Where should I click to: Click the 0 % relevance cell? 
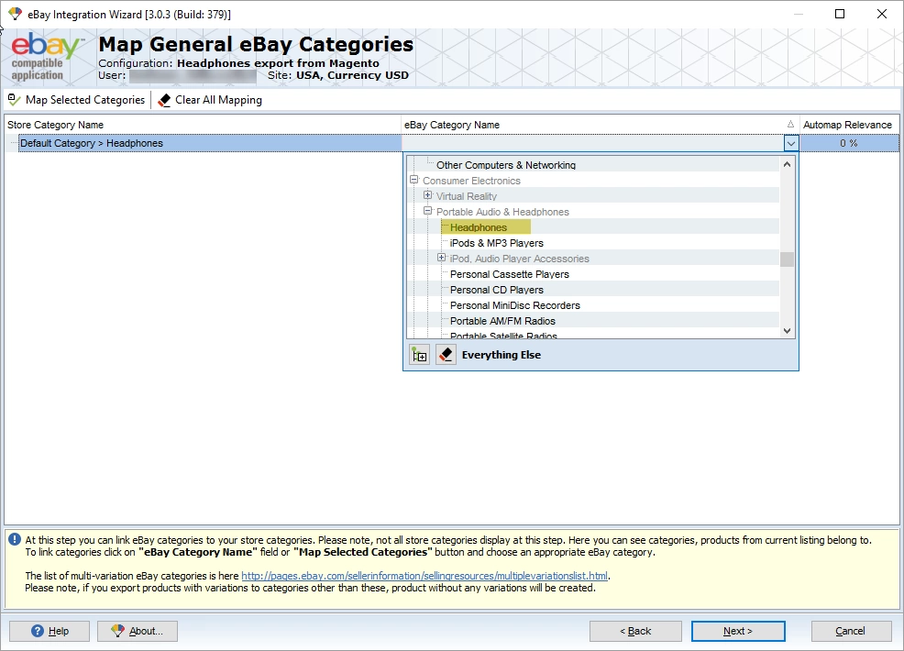[849, 143]
